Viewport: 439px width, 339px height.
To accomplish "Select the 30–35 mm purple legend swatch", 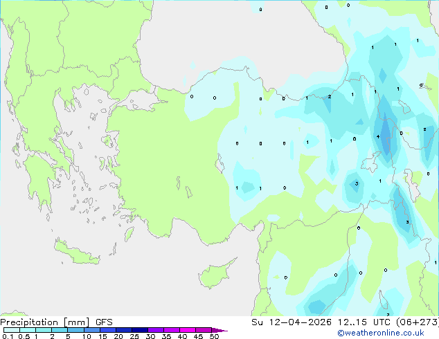I will [x=156, y=330].
